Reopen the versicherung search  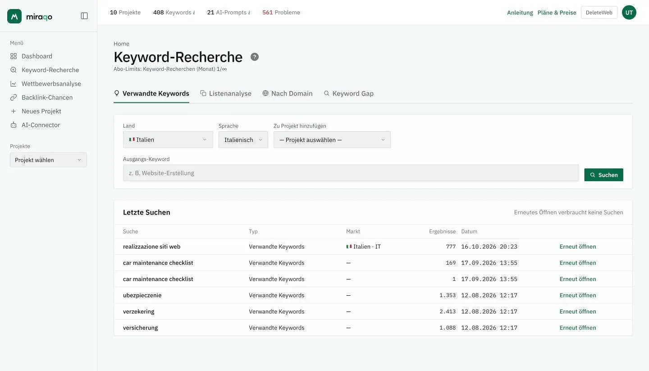pos(578,328)
